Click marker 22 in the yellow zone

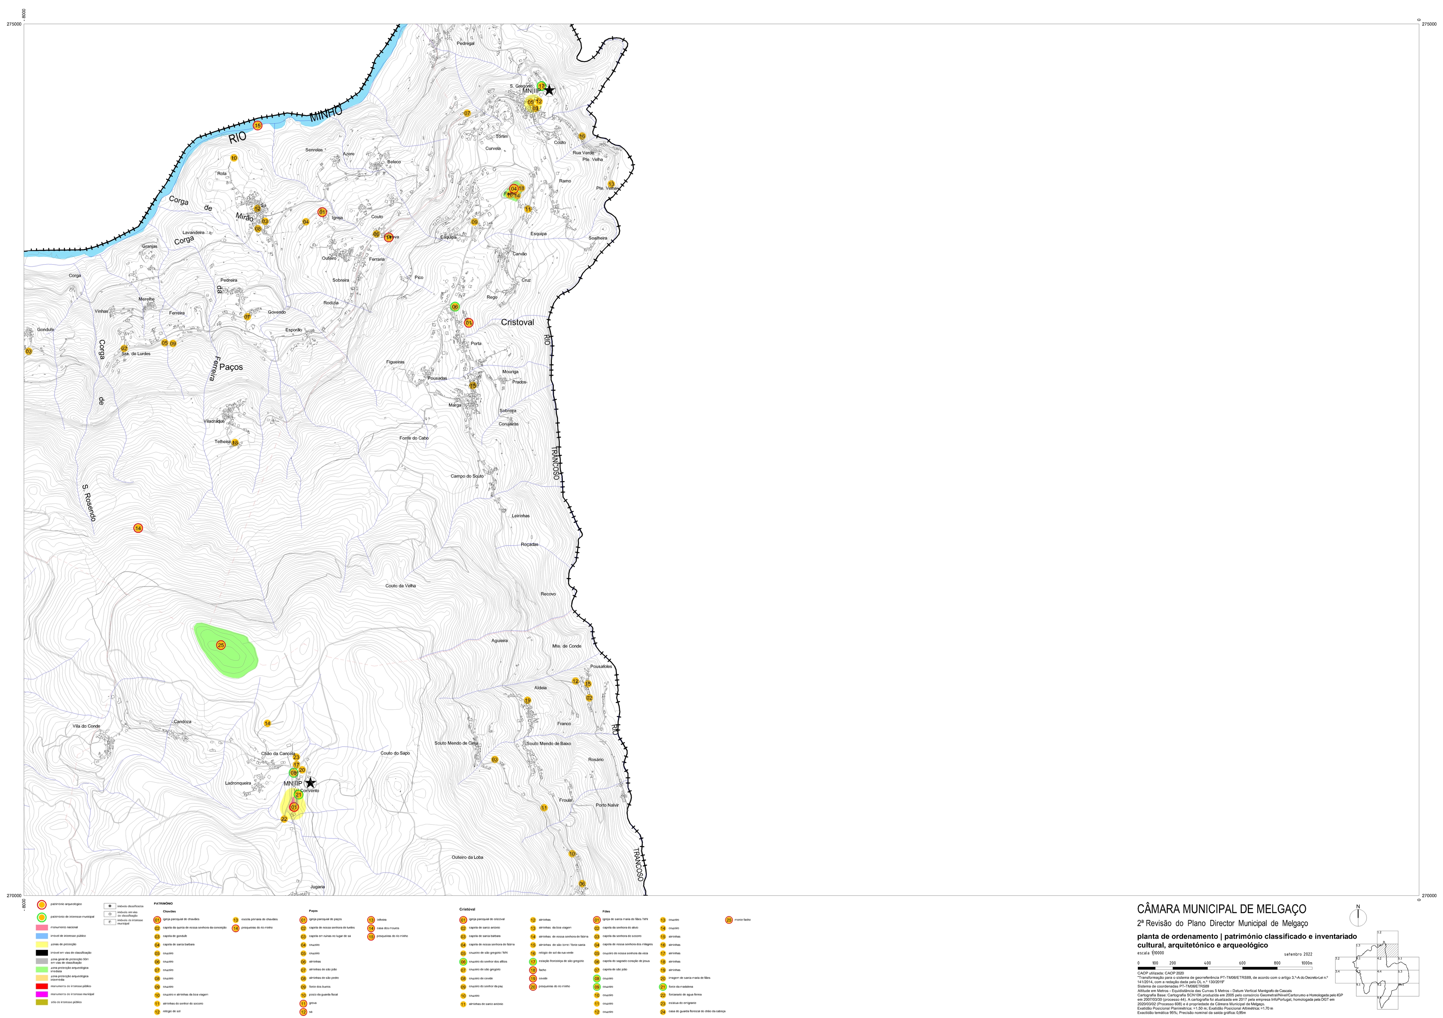click(284, 819)
